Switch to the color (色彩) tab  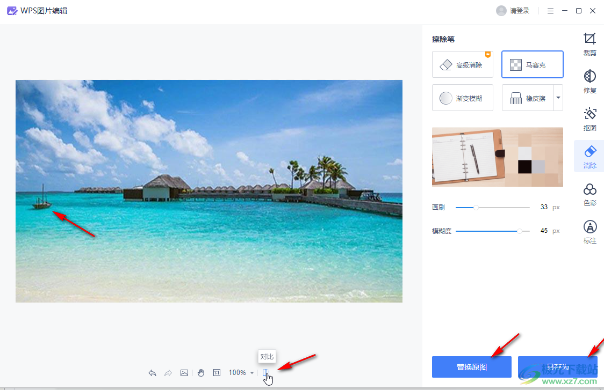coord(589,194)
